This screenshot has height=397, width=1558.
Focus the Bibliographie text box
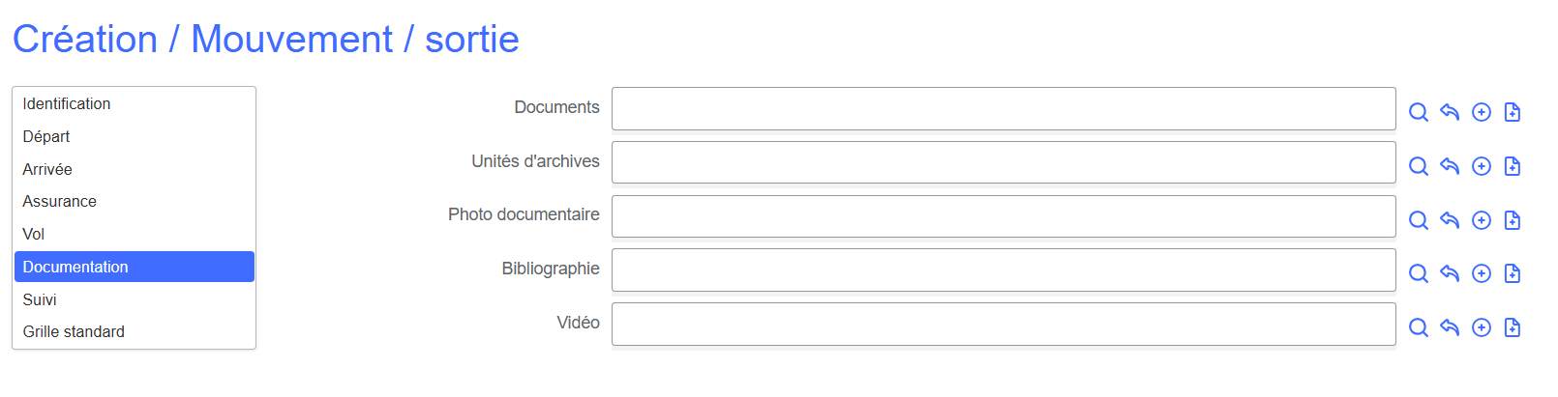pos(1003,269)
